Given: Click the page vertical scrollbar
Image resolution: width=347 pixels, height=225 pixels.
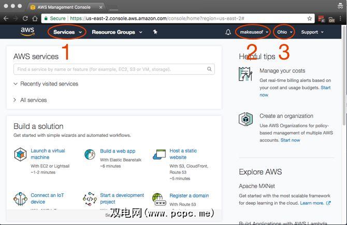Looking at the screenshot, I should point(344,75).
